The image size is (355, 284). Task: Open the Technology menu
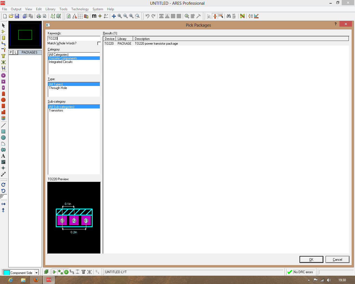[x=80, y=9]
